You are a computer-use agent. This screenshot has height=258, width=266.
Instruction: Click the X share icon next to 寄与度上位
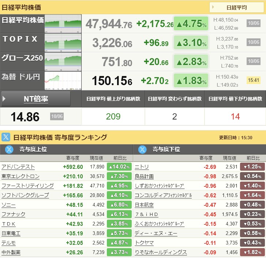tap(9, 149)
